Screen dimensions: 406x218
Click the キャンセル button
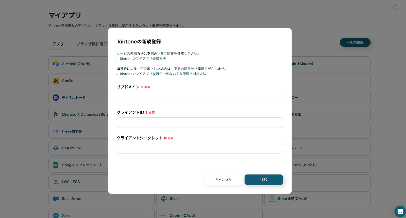click(223, 180)
